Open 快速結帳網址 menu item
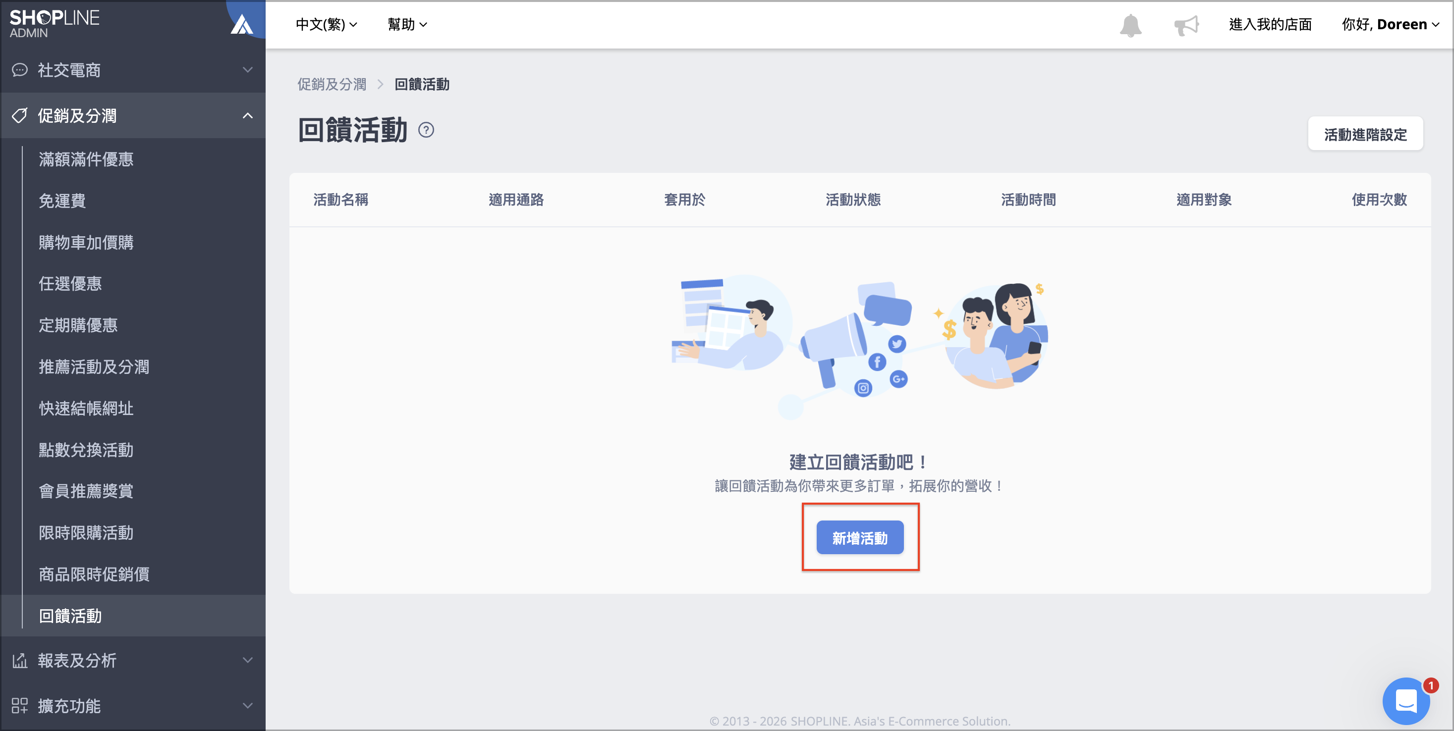The height and width of the screenshot is (731, 1454). (86, 409)
